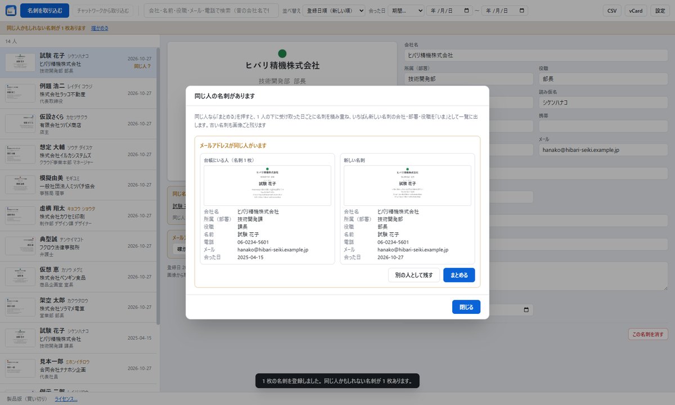Click the vCard export button
This screenshot has width=675, height=405.
click(x=636, y=11)
